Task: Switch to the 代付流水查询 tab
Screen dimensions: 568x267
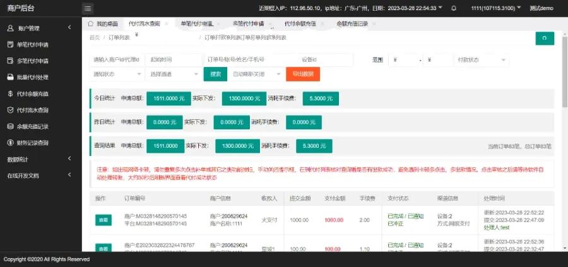Action: 144,24
